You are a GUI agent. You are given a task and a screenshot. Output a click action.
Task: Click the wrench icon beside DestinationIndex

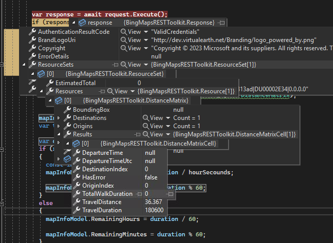point(77,169)
